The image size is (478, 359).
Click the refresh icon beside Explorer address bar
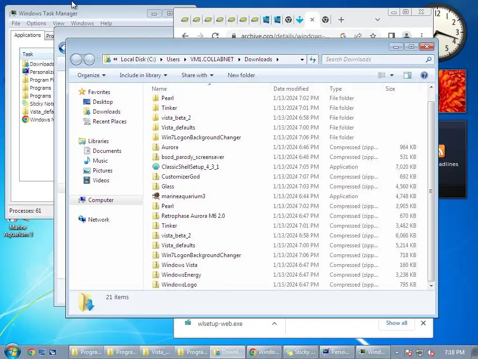click(x=313, y=59)
